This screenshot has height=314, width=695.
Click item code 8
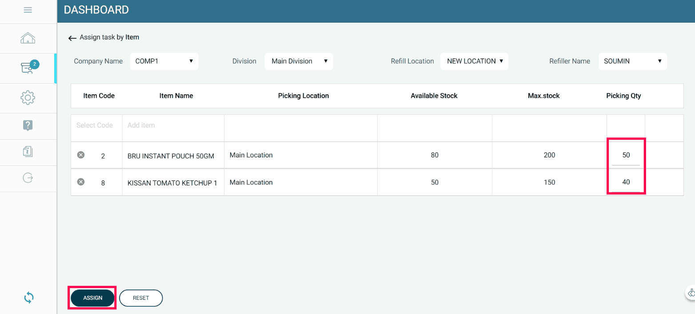pos(103,183)
